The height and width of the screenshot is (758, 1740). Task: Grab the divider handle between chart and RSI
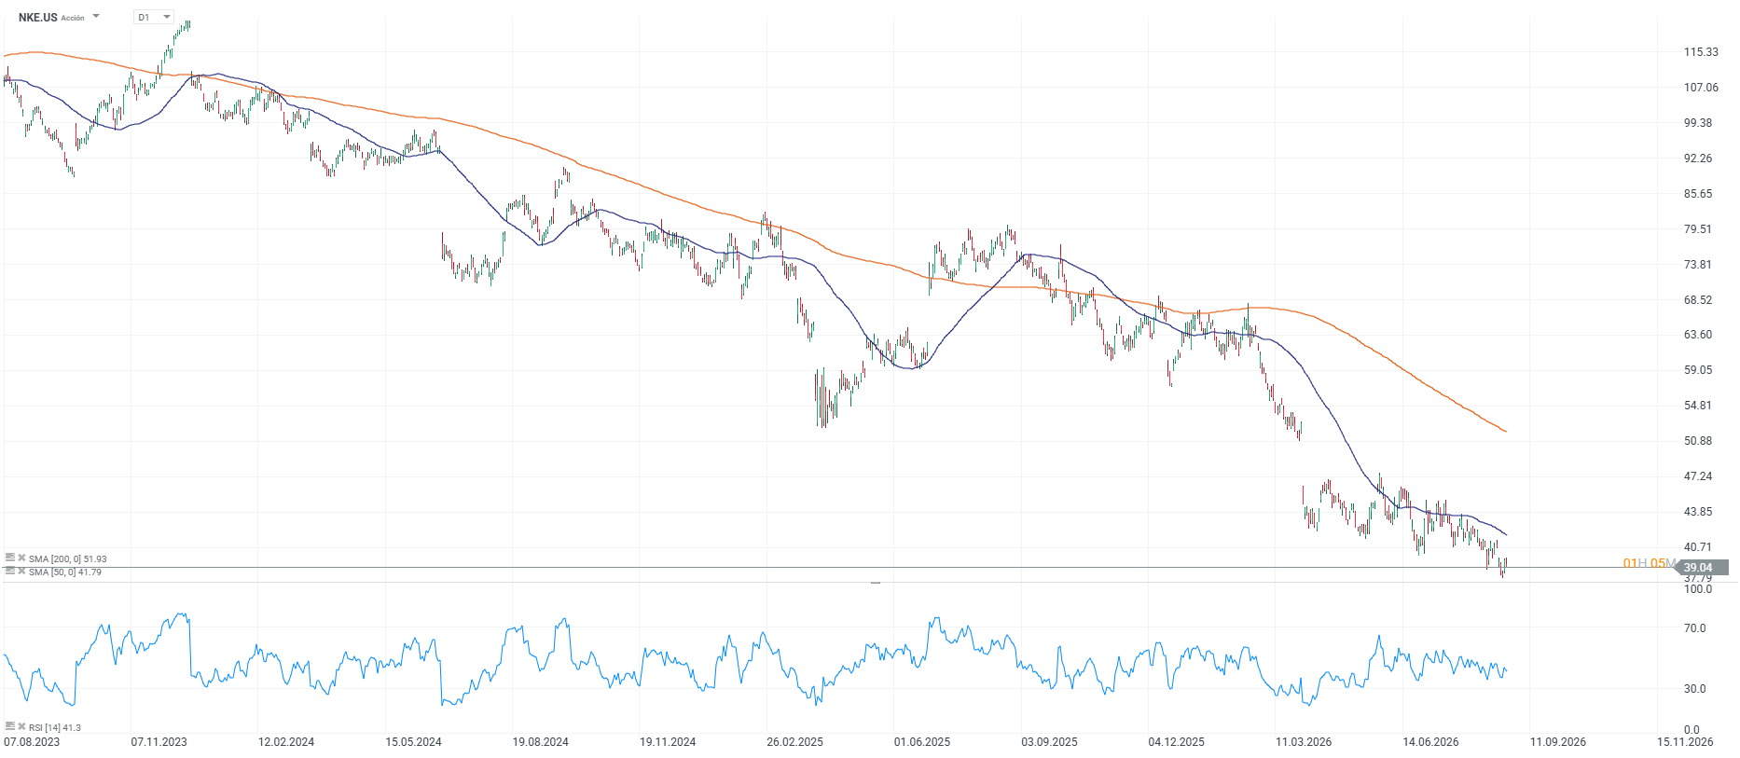tap(876, 582)
